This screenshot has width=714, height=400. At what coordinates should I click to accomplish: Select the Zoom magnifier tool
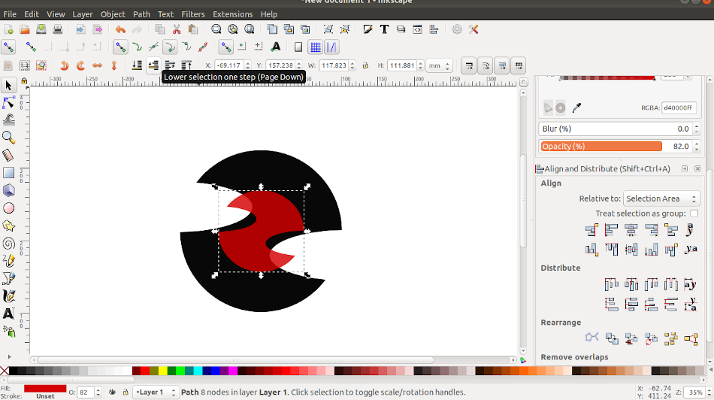click(x=8, y=137)
